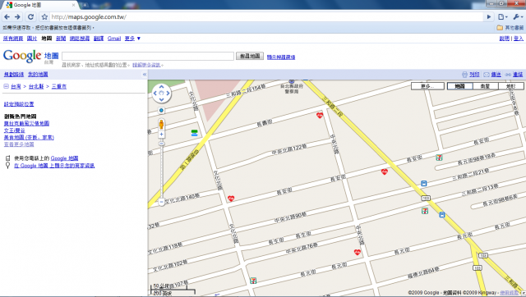This screenshot has height=297, width=526.
Task: Bookmark this page with the star icon
Action: pyautogui.click(x=44, y=16)
